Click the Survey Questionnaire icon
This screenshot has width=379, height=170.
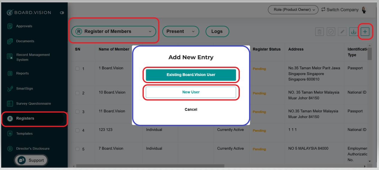(x=10, y=104)
